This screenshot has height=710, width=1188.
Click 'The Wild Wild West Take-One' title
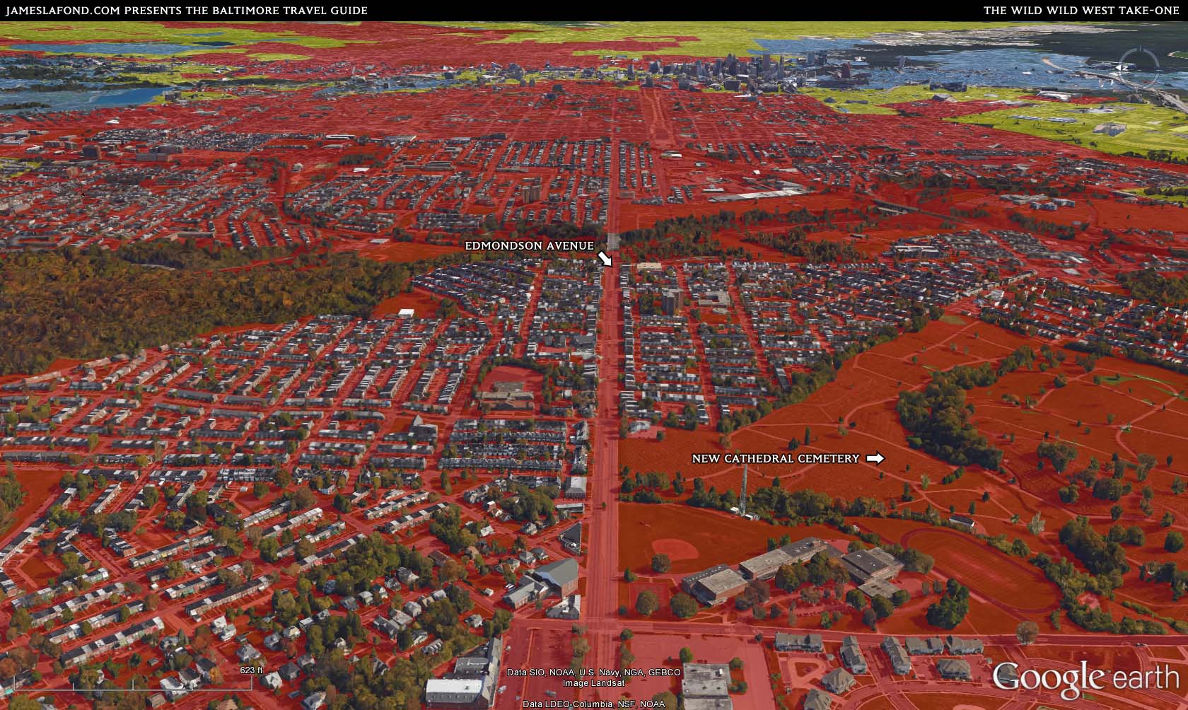(x=1081, y=11)
